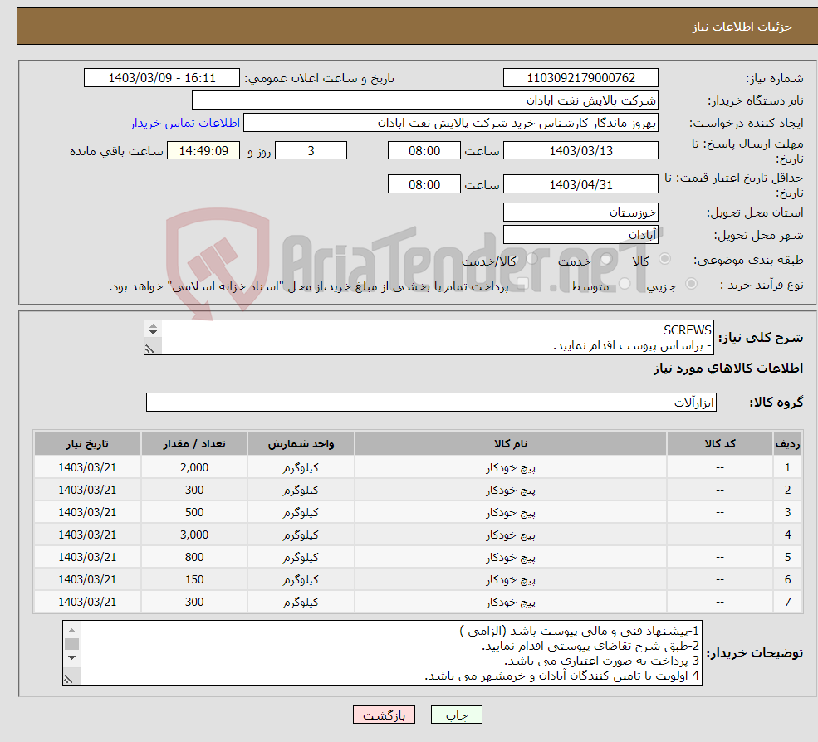
Task: Click the request creator field بهروز ماندگار
Action: coord(451,123)
